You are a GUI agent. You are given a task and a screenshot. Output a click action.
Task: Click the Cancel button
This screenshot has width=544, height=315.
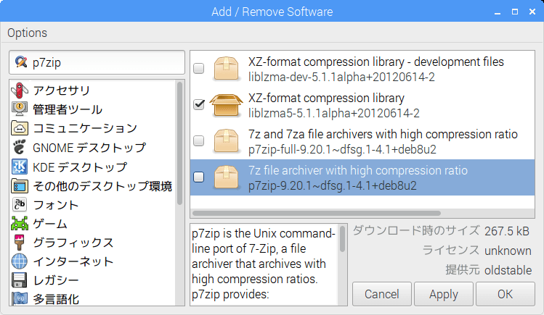coord(382,294)
